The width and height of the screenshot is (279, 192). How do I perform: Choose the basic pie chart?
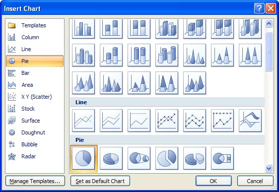pyautogui.click(x=83, y=159)
